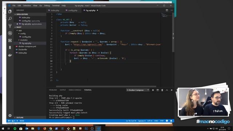Open docker-compose.yml in the explorer
233x131 pixels.
[27, 47]
